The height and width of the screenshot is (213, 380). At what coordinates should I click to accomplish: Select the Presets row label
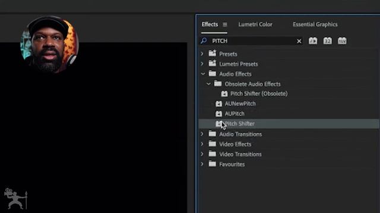coord(228,54)
